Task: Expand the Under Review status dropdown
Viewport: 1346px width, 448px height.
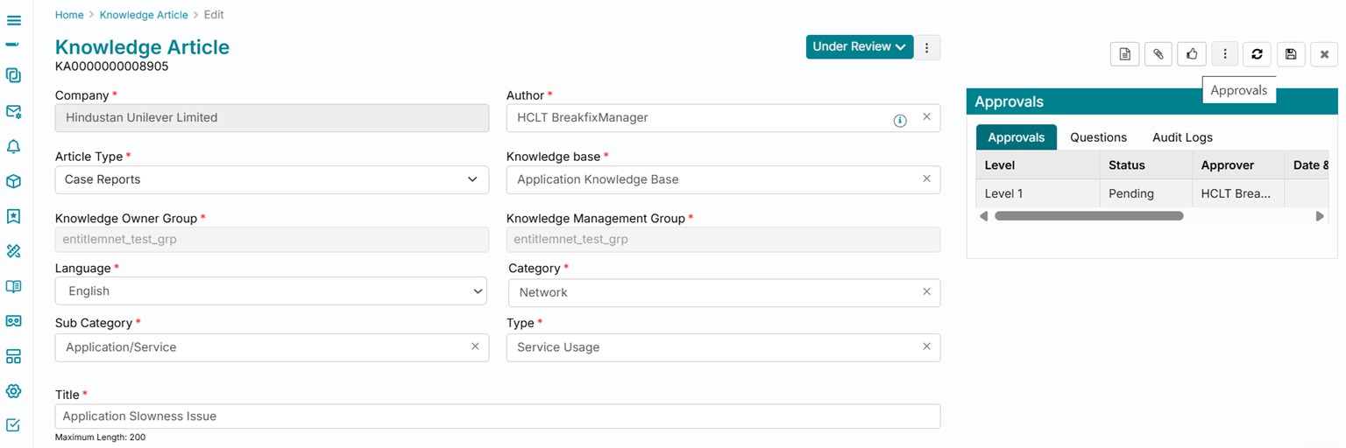Action: pyautogui.click(x=859, y=47)
